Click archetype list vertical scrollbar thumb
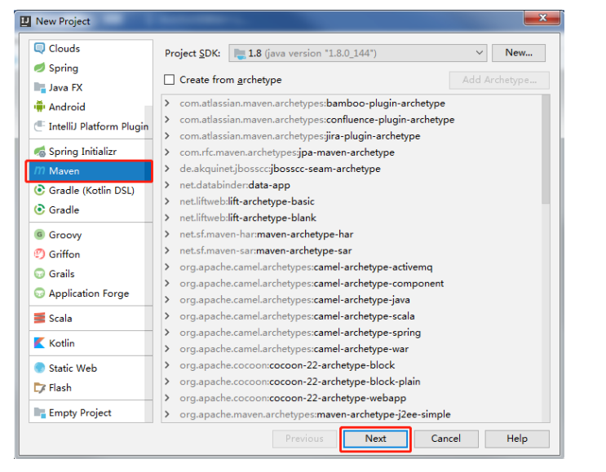 point(546,150)
